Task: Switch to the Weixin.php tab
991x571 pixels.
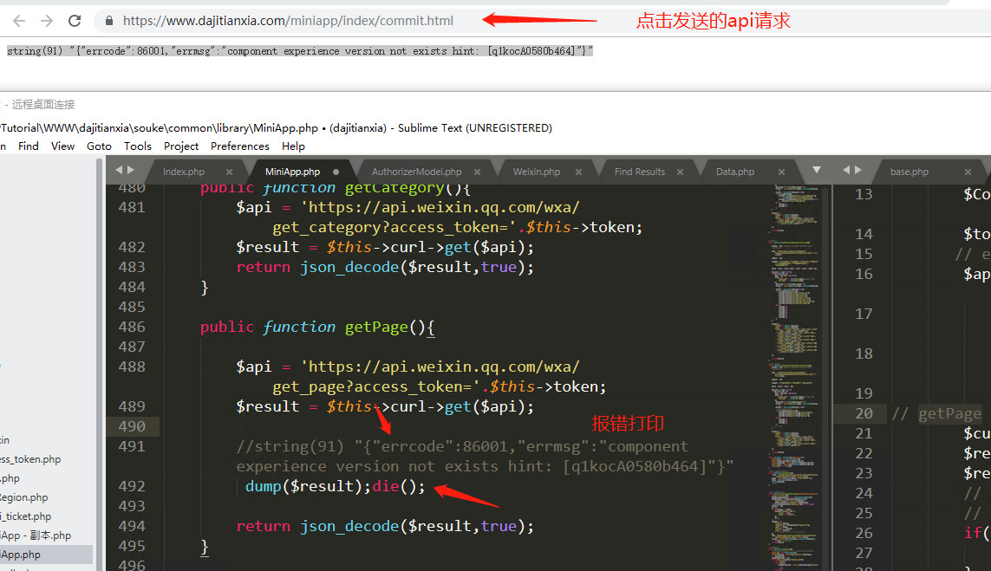Action: pos(537,172)
